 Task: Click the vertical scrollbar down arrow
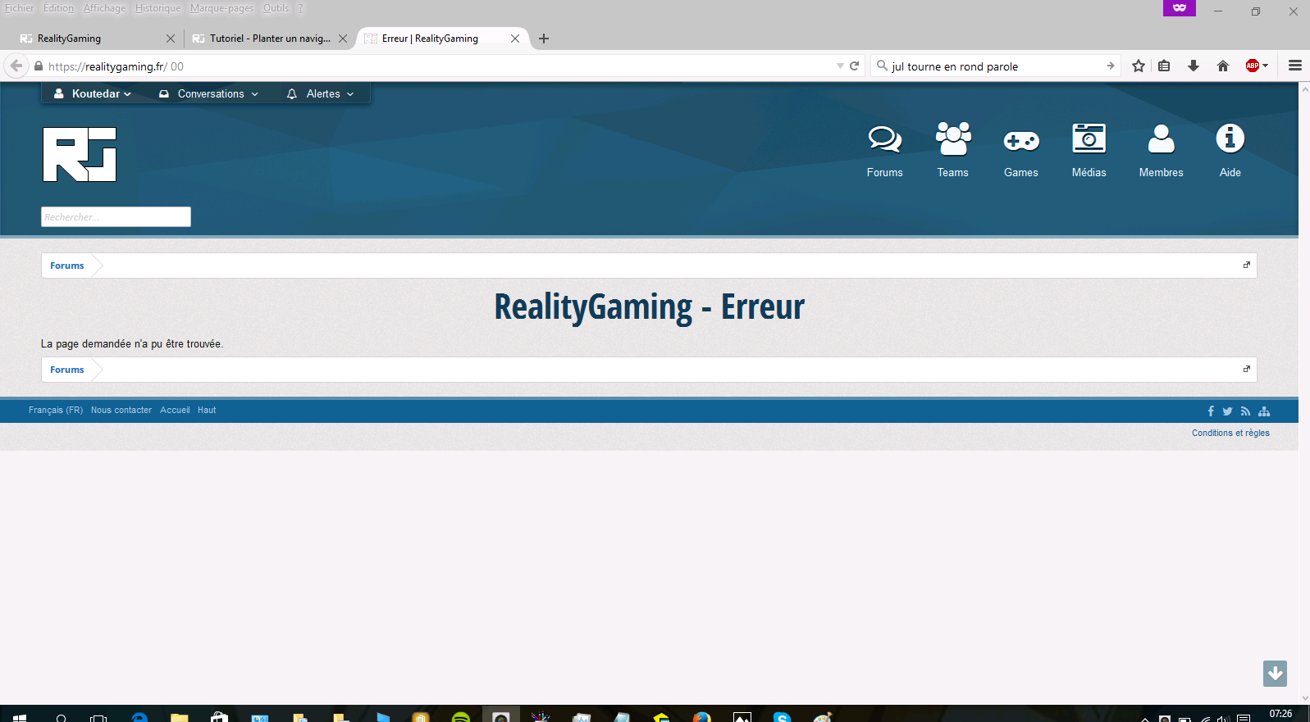click(1304, 698)
